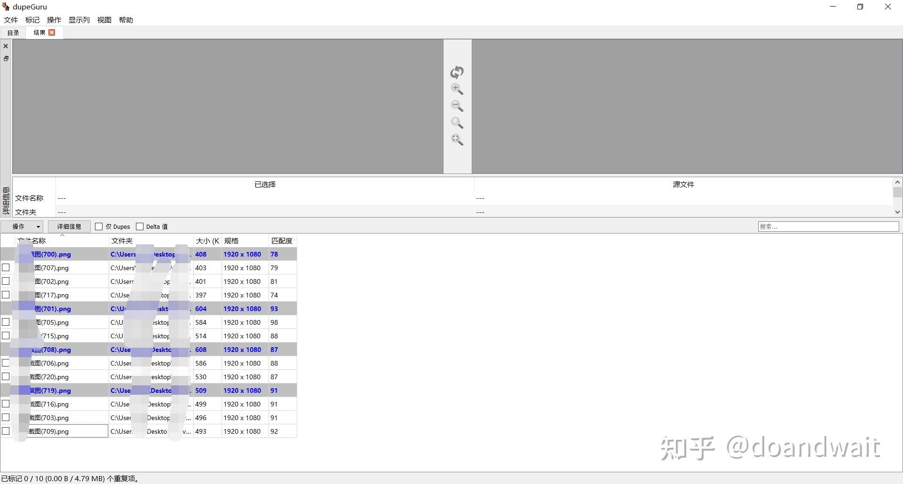The image size is (903, 484).
Task: Click the 源文件 column header in details
Action: (683, 184)
